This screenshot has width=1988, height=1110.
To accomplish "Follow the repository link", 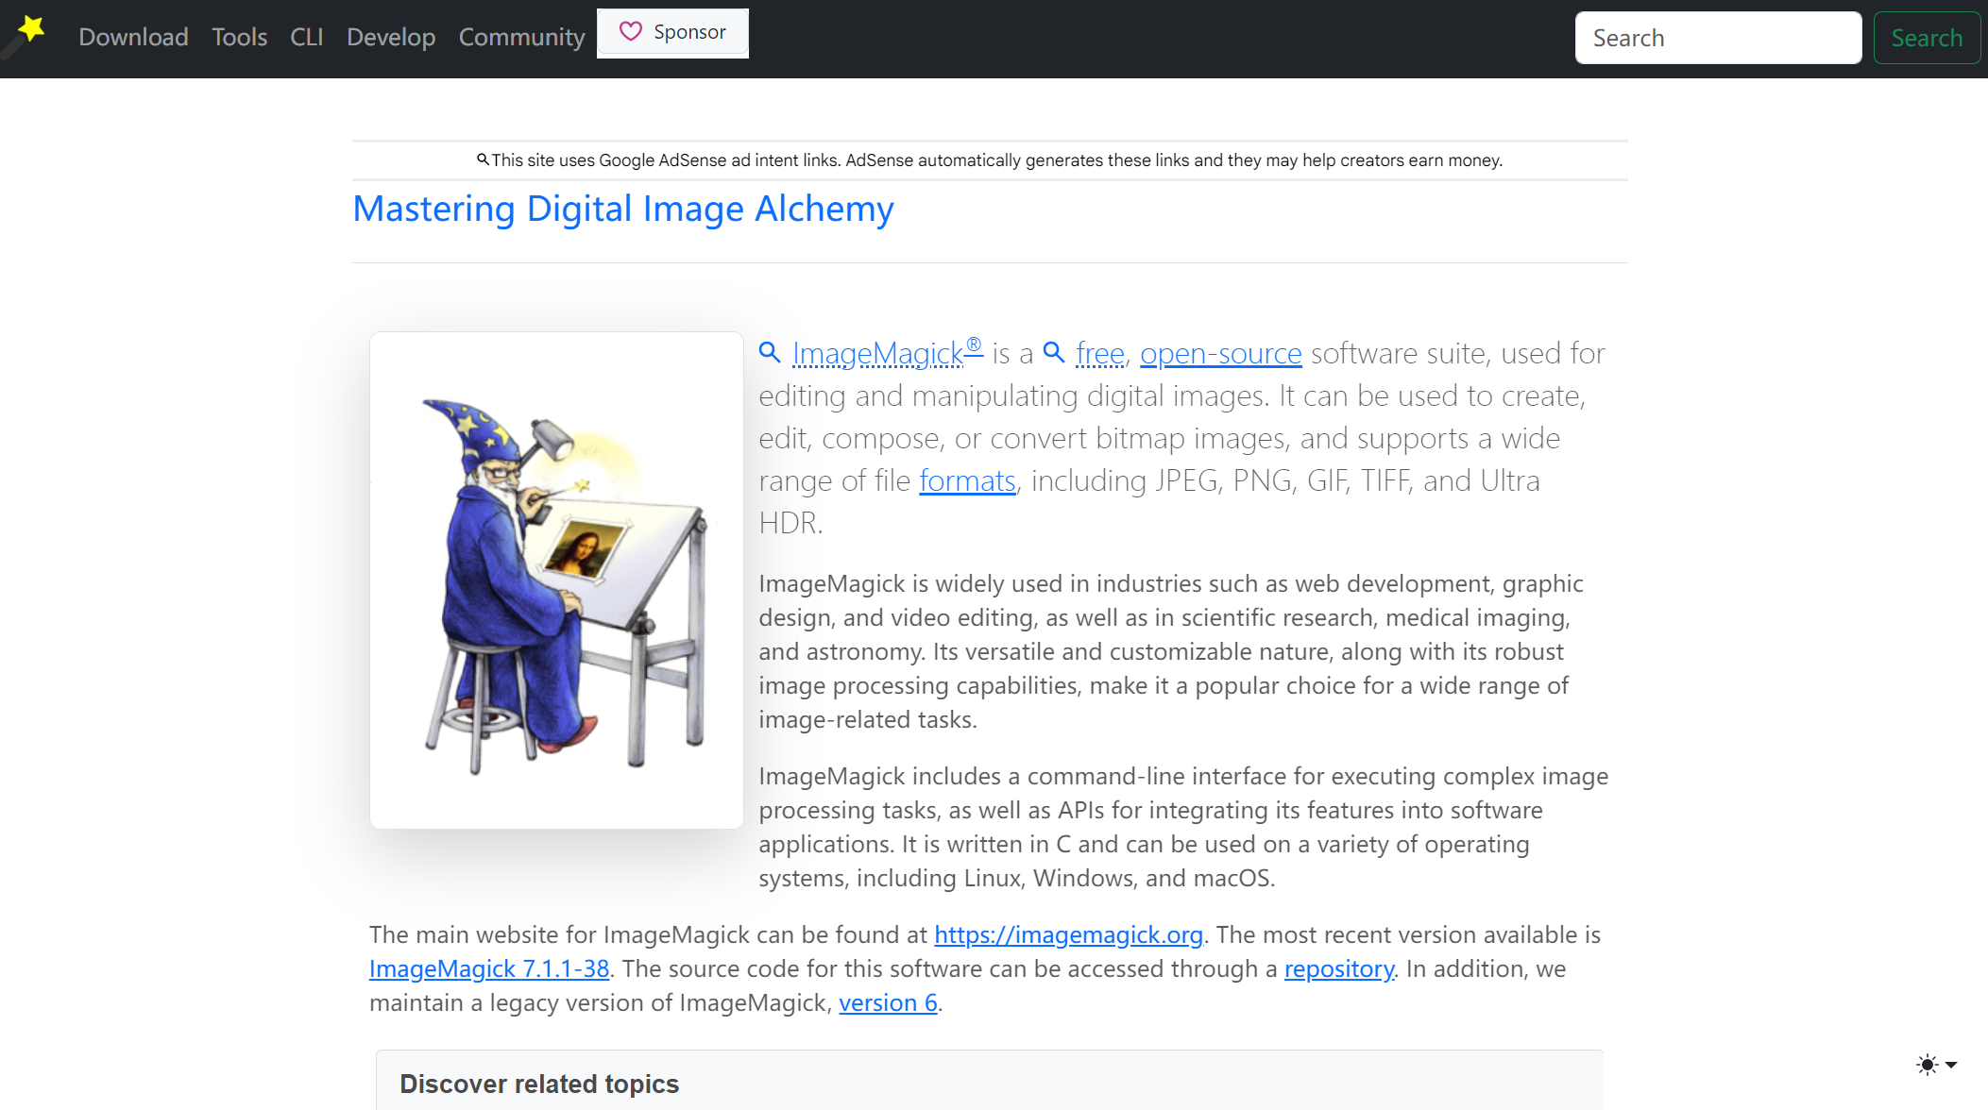I will click(1338, 968).
